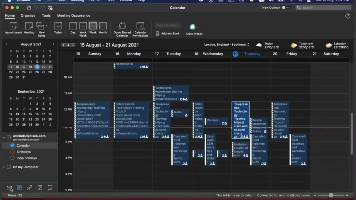This screenshot has width=356, height=200.
Task: Change weather location London, England - Southeast
Action: pos(227,44)
